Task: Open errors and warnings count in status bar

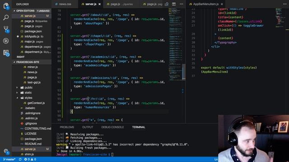Action: [30, 159]
